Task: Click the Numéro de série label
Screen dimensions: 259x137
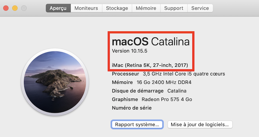Action: coord(131,108)
